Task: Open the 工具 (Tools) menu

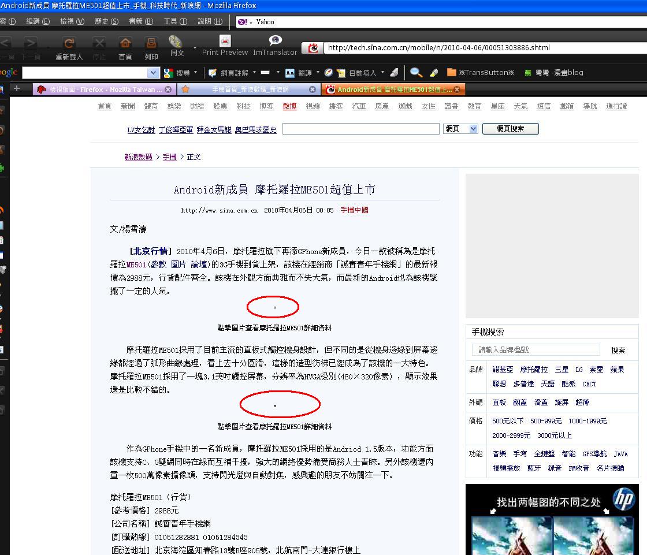Action: coord(175,21)
